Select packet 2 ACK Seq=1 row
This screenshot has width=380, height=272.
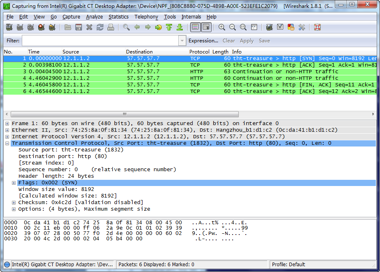(x=190, y=65)
